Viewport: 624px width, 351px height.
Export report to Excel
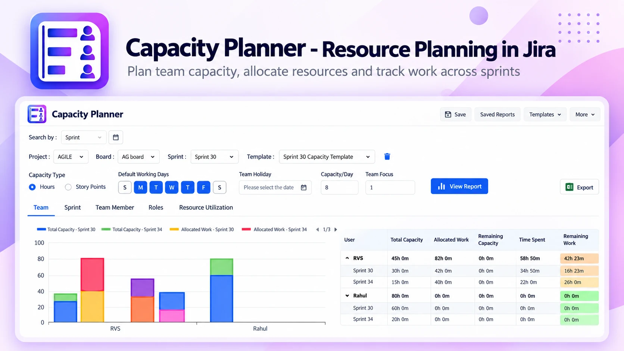[x=579, y=187]
